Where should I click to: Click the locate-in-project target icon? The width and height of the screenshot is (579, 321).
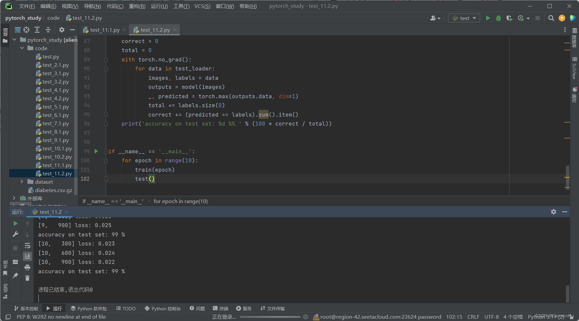point(26,30)
